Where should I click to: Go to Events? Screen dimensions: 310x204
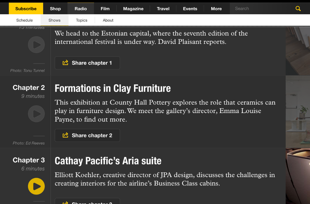click(190, 9)
